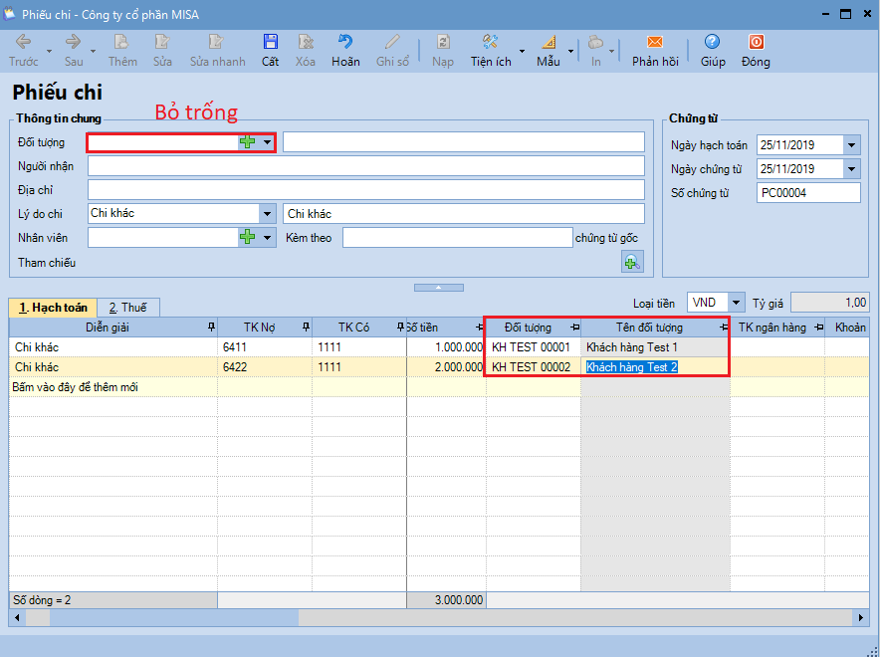
Task: Open the Tiện ích tools icon
Action: pyautogui.click(x=491, y=42)
